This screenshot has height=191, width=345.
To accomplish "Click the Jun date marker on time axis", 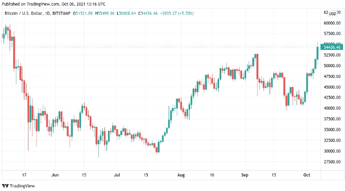I will (x=55, y=175).
